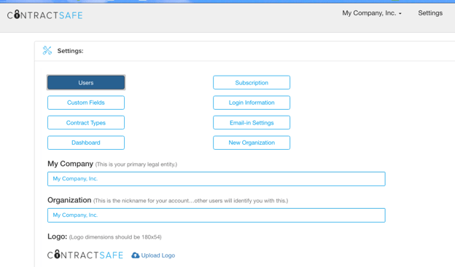
Task: Click the ContractSafe logo in the header
Action: (x=44, y=15)
